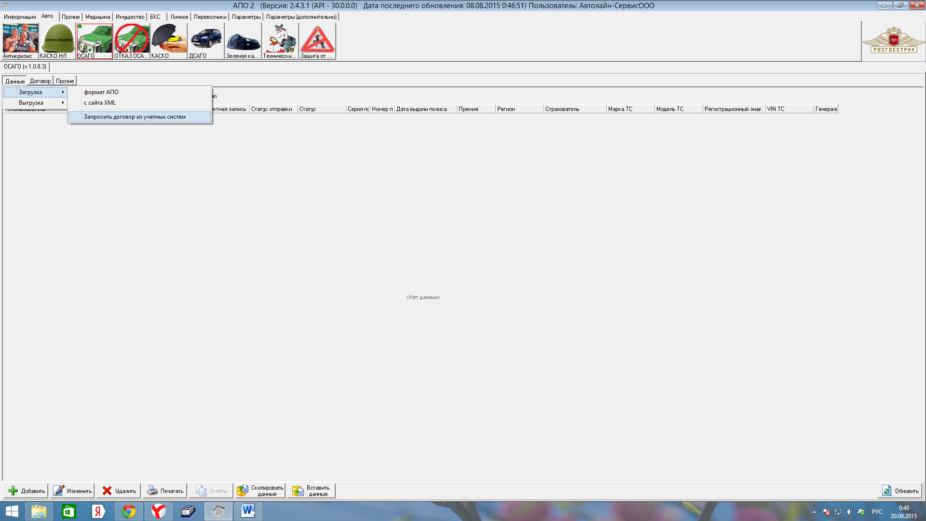The height and width of the screenshot is (521, 926).
Task: Choose с сайта XML menu entry
Action: pyautogui.click(x=140, y=103)
